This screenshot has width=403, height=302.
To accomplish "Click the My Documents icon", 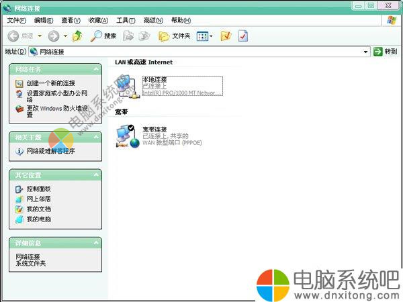I will click(x=19, y=209).
